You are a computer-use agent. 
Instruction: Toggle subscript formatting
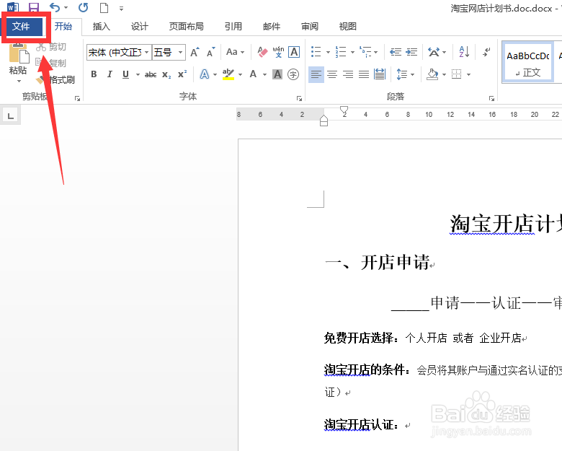coord(166,74)
